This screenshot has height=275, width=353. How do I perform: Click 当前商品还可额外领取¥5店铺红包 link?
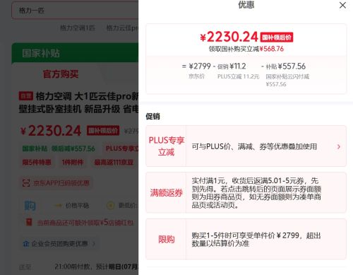point(85,223)
